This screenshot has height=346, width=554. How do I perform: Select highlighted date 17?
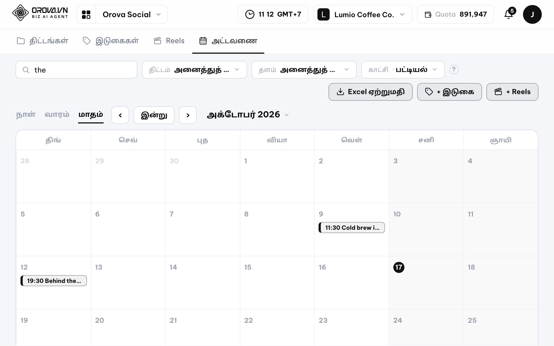tap(399, 267)
